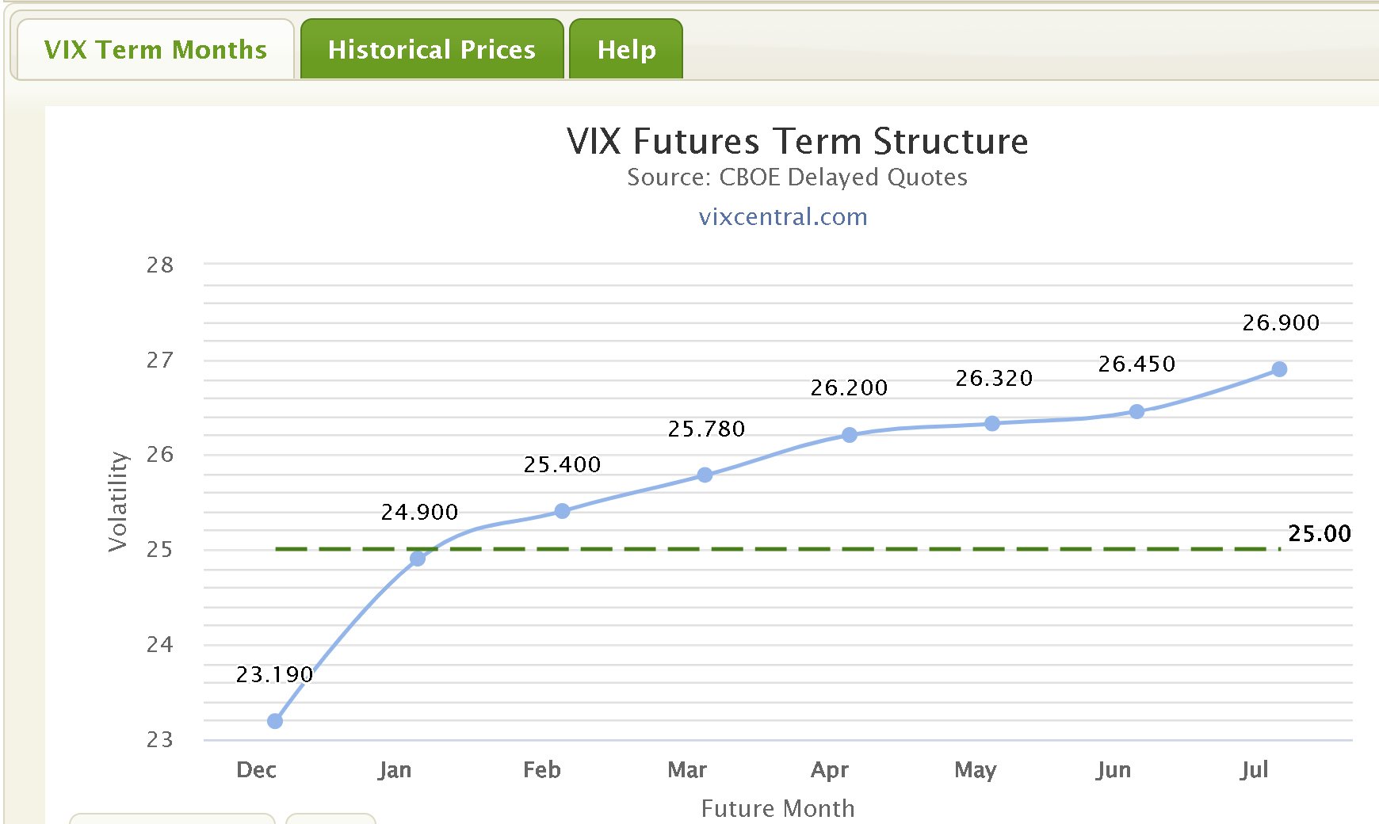Select the May data point on curve
Image resolution: width=1379 pixels, height=824 pixels.
click(x=991, y=424)
